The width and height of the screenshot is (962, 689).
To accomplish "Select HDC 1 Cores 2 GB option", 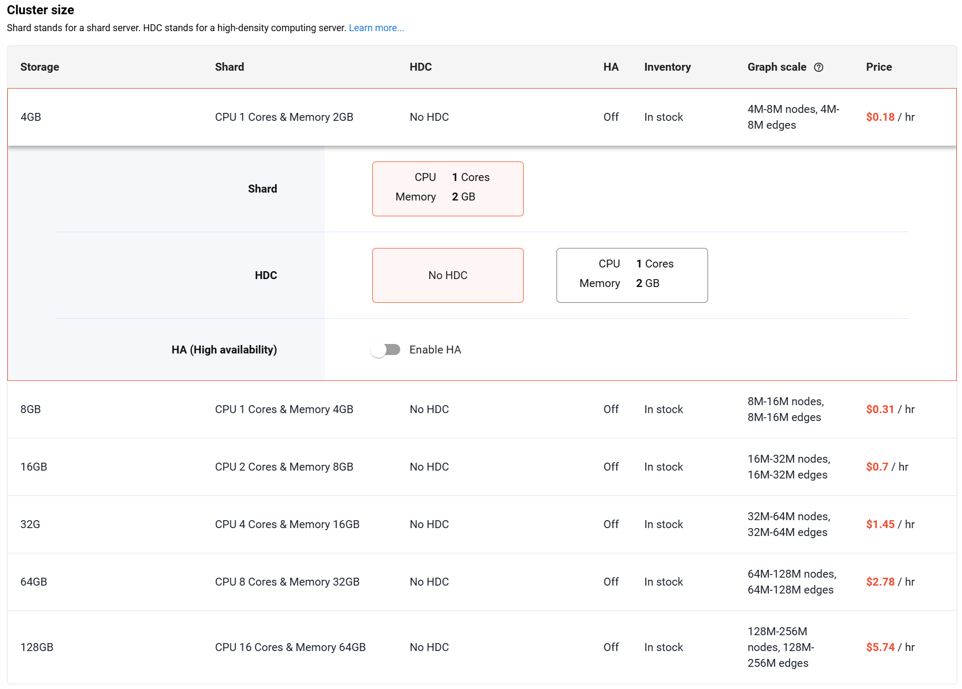I will (631, 275).
